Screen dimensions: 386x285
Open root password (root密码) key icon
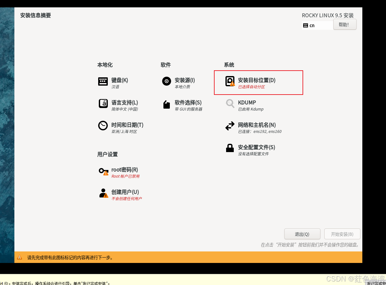coord(103,171)
